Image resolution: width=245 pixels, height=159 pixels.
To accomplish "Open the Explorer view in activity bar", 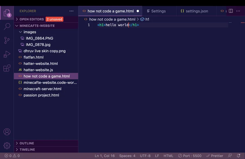I will pyautogui.click(x=7, y=13).
